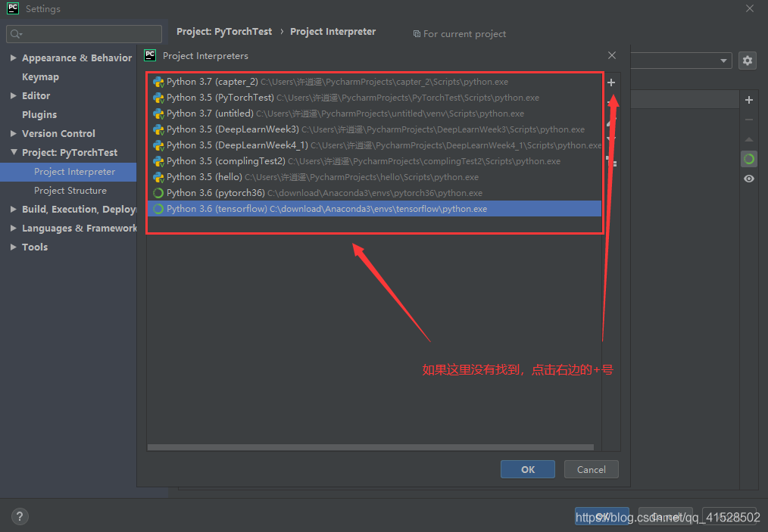Toggle the Conda package manager button

pyautogui.click(x=749, y=159)
